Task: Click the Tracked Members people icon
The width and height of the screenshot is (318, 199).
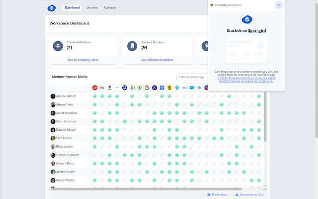Action: [x=58, y=46]
